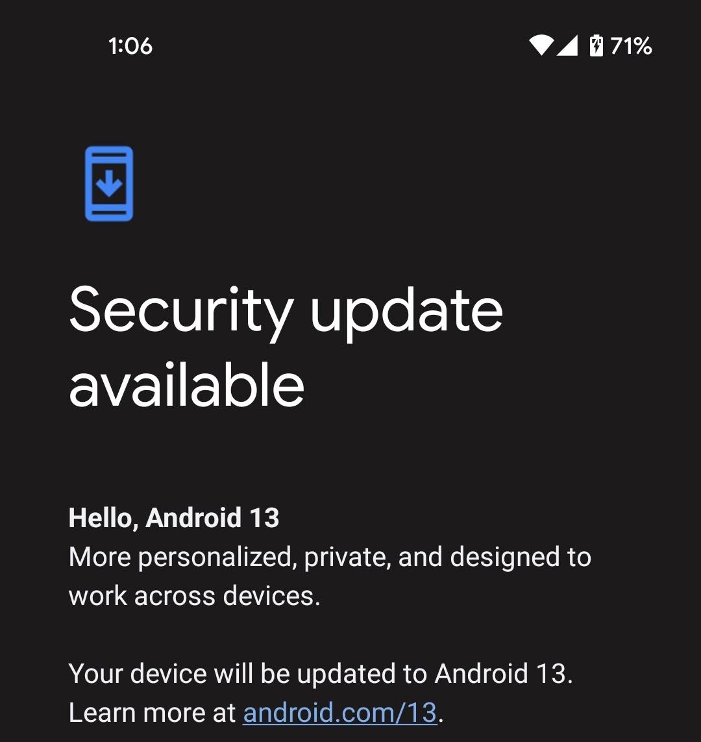Click the download arrow inside phone icon

[x=109, y=183]
